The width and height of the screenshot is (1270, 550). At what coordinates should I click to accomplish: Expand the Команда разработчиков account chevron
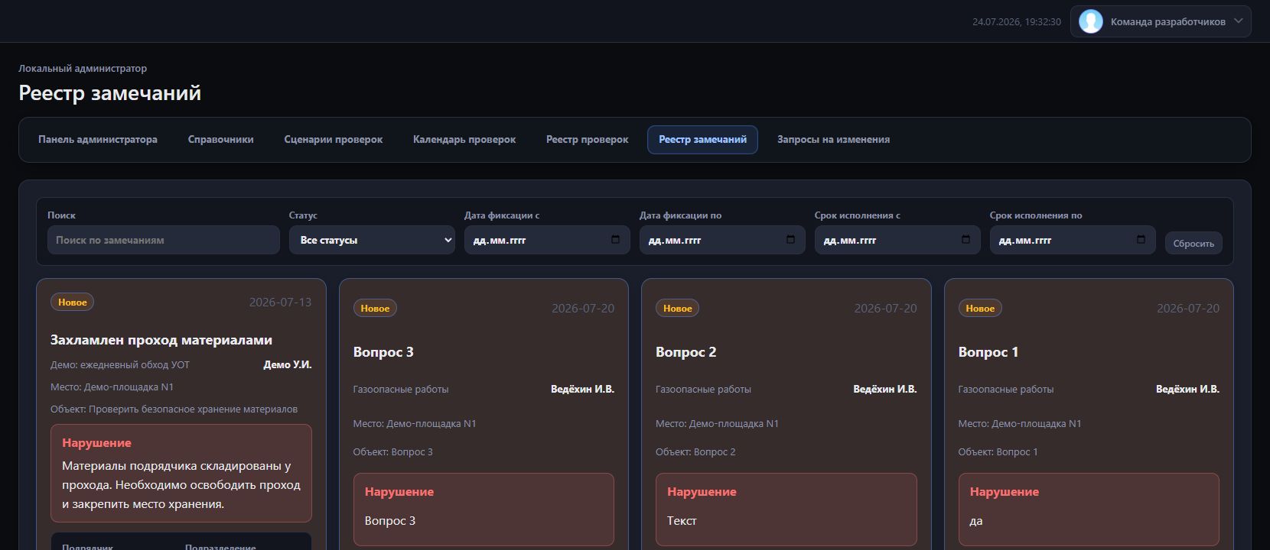1239,21
